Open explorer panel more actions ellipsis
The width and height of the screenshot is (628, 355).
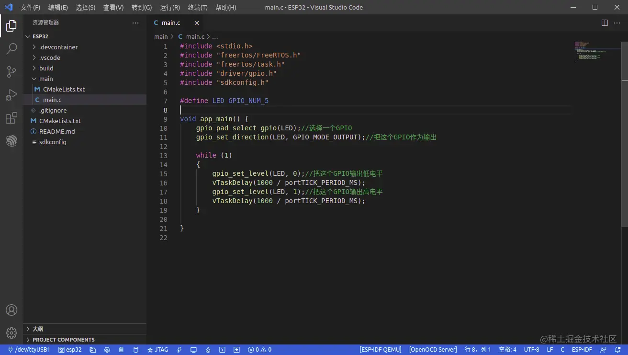point(135,23)
